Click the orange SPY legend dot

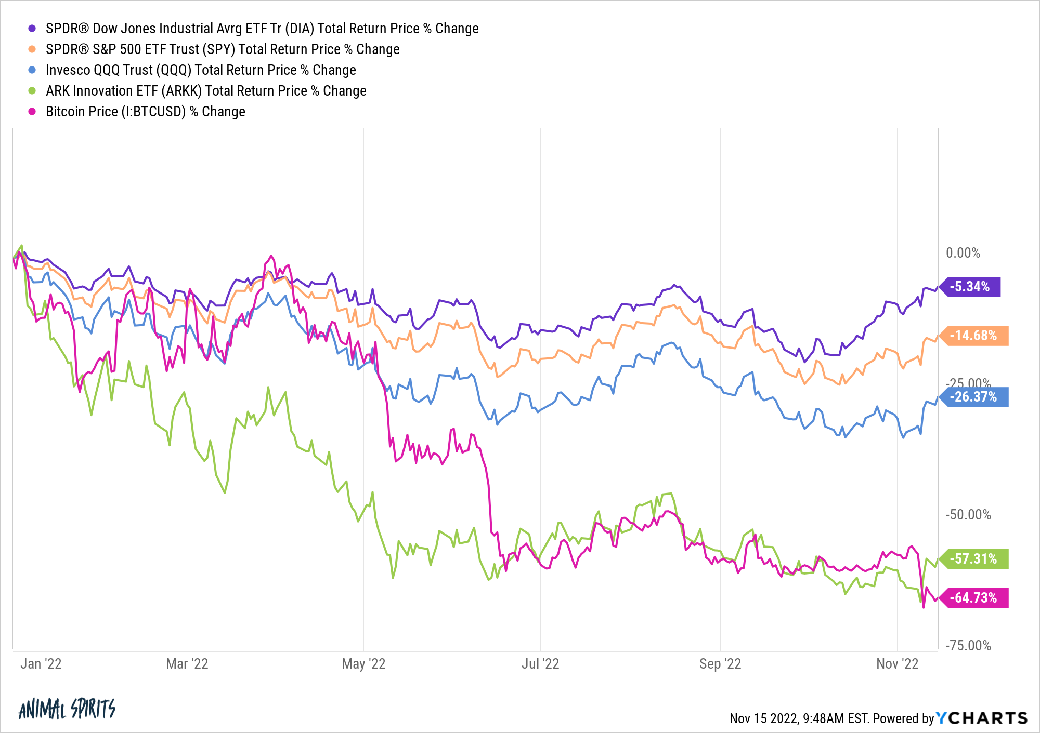(x=32, y=49)
